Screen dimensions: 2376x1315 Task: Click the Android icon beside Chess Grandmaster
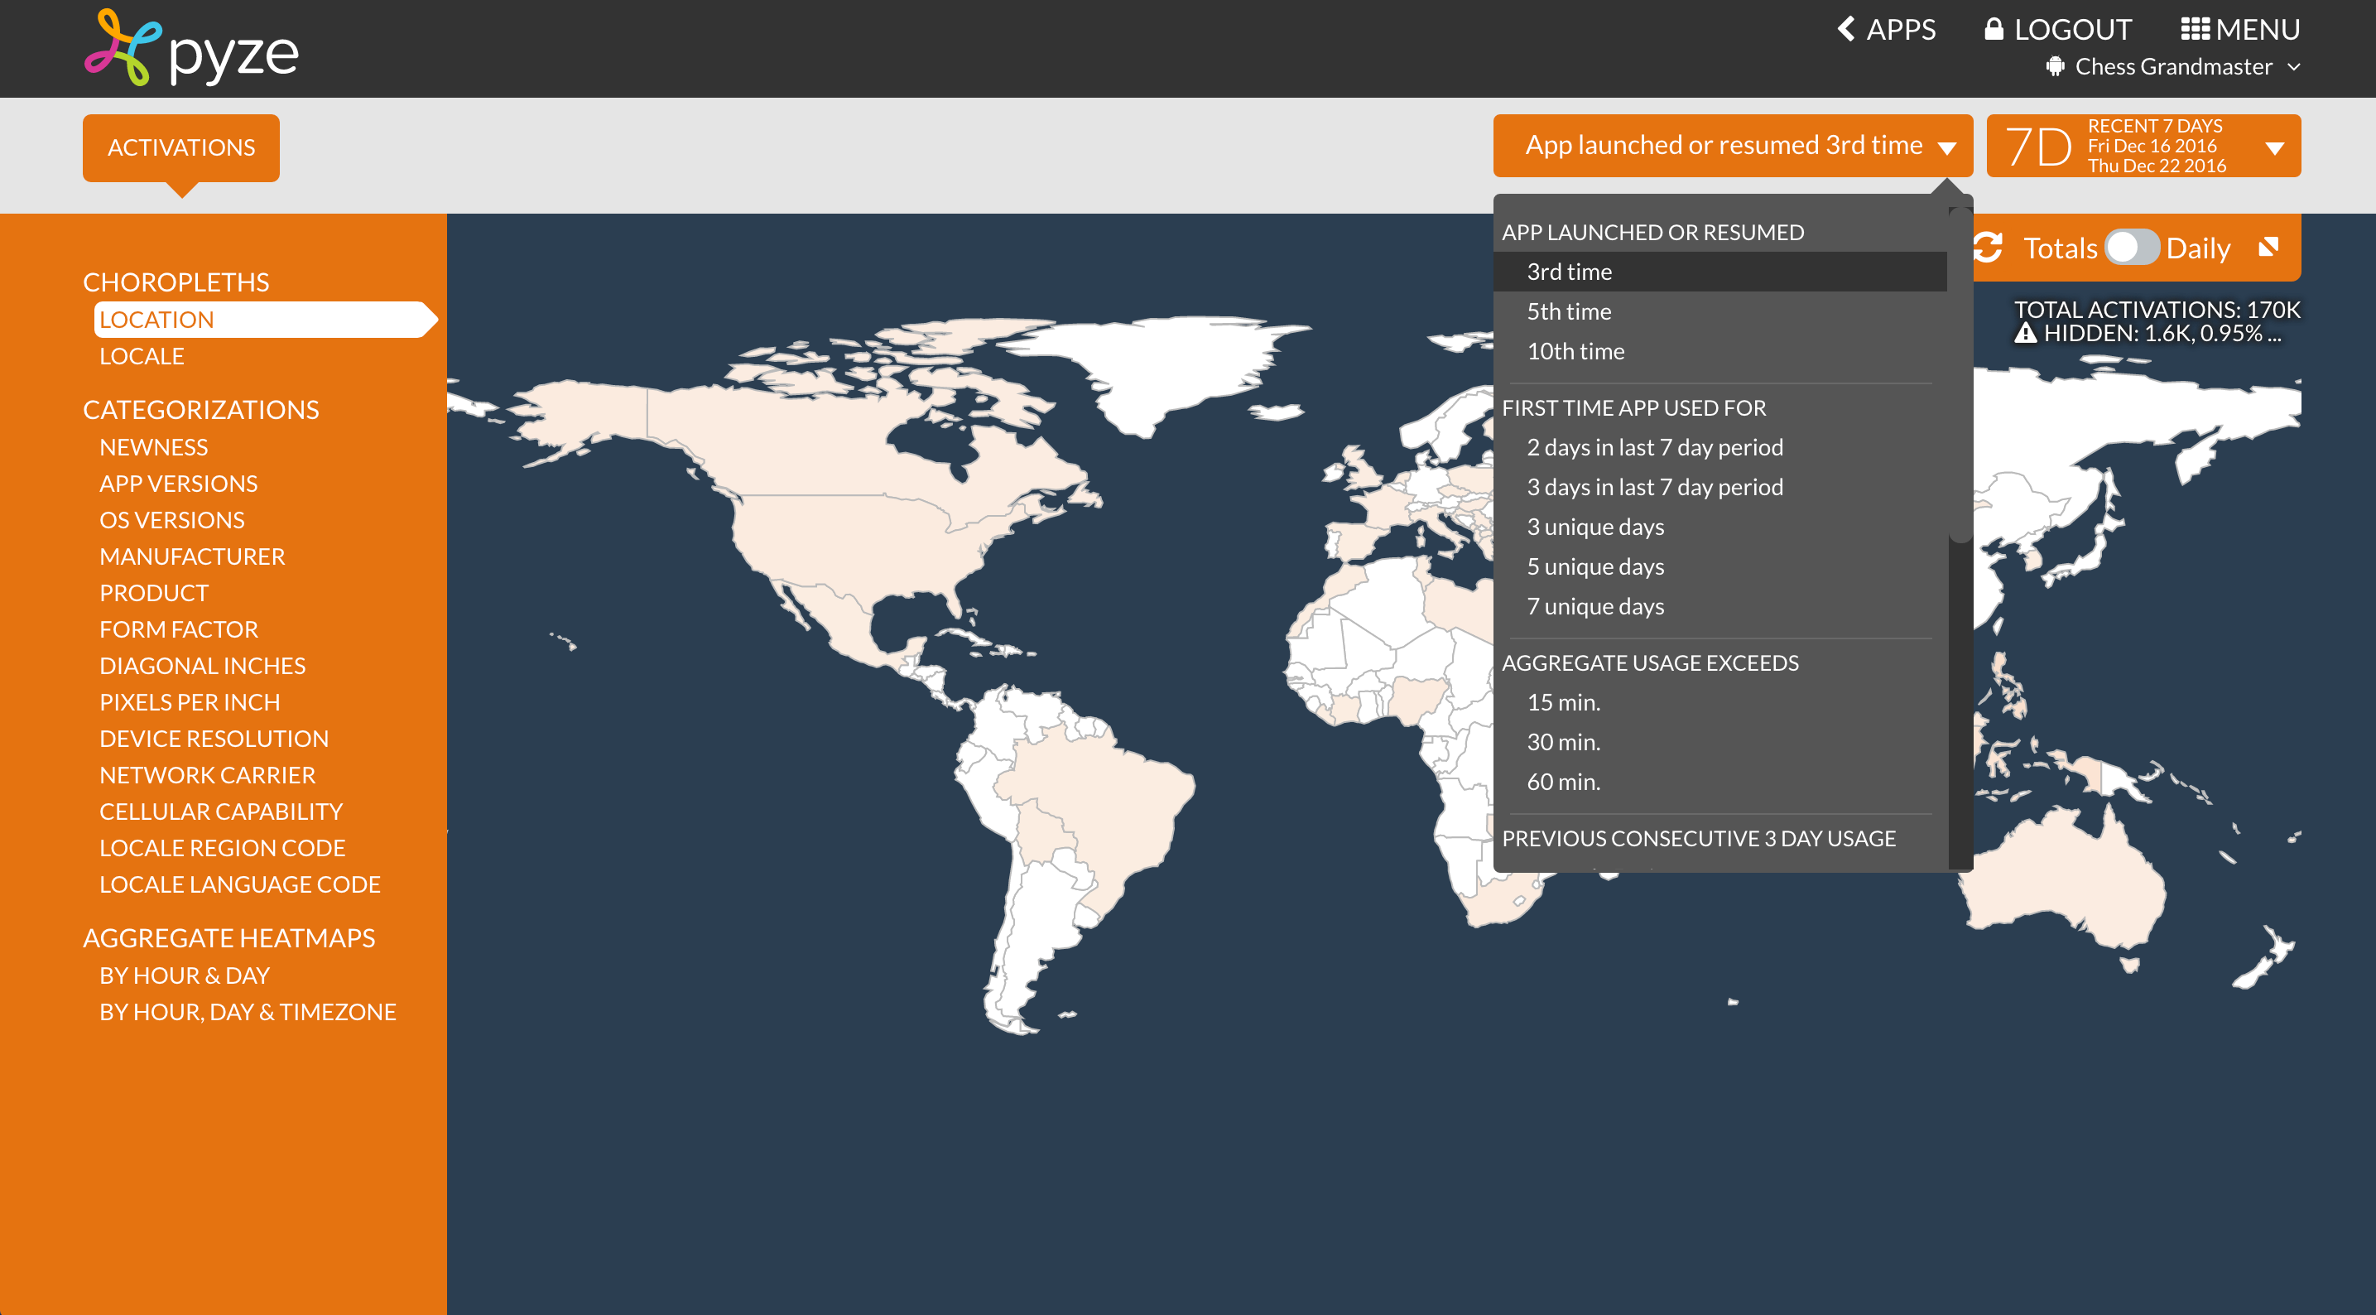(2055, 66)
